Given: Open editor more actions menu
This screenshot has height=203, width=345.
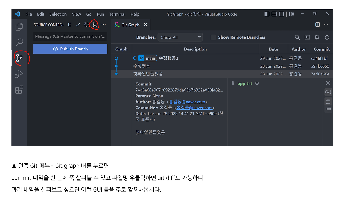Looking at the screenshot, I should [x=326, y=25].
